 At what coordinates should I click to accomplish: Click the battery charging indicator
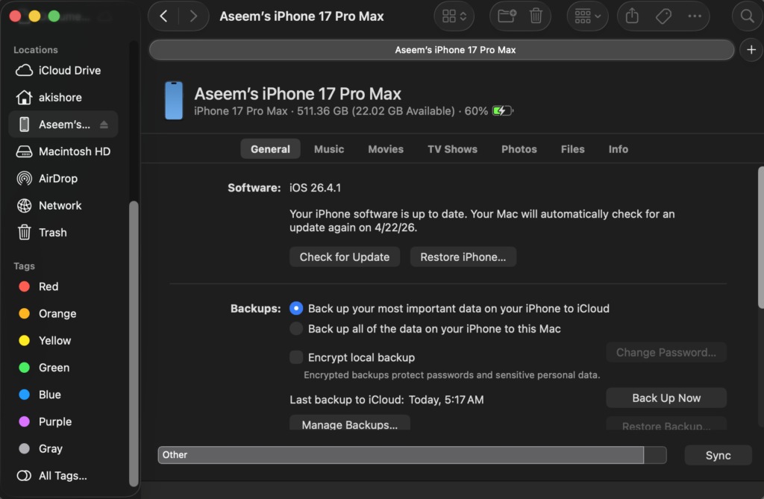click(x=502, y=111)
